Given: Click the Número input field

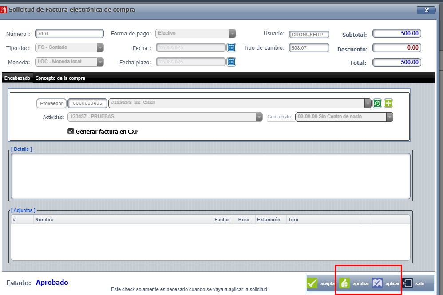Looking at the screenshot, I should point(69,34).
